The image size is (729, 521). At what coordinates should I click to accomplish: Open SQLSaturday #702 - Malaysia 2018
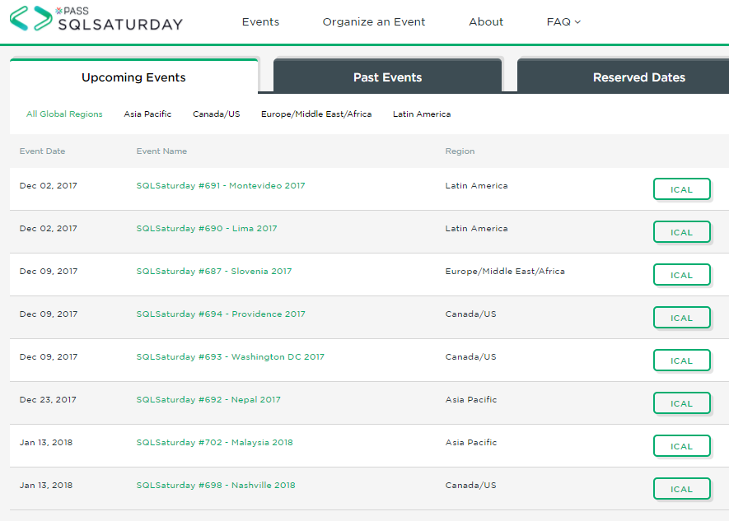214,442
